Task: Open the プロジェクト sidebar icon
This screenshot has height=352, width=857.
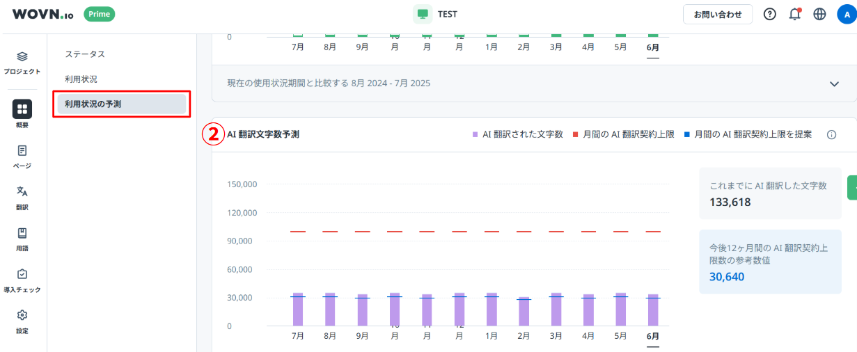Action: point(22,57)
